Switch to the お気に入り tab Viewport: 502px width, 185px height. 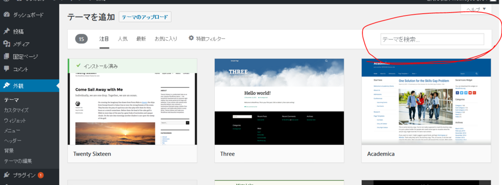pyautogui.click(x=166, y=39)
